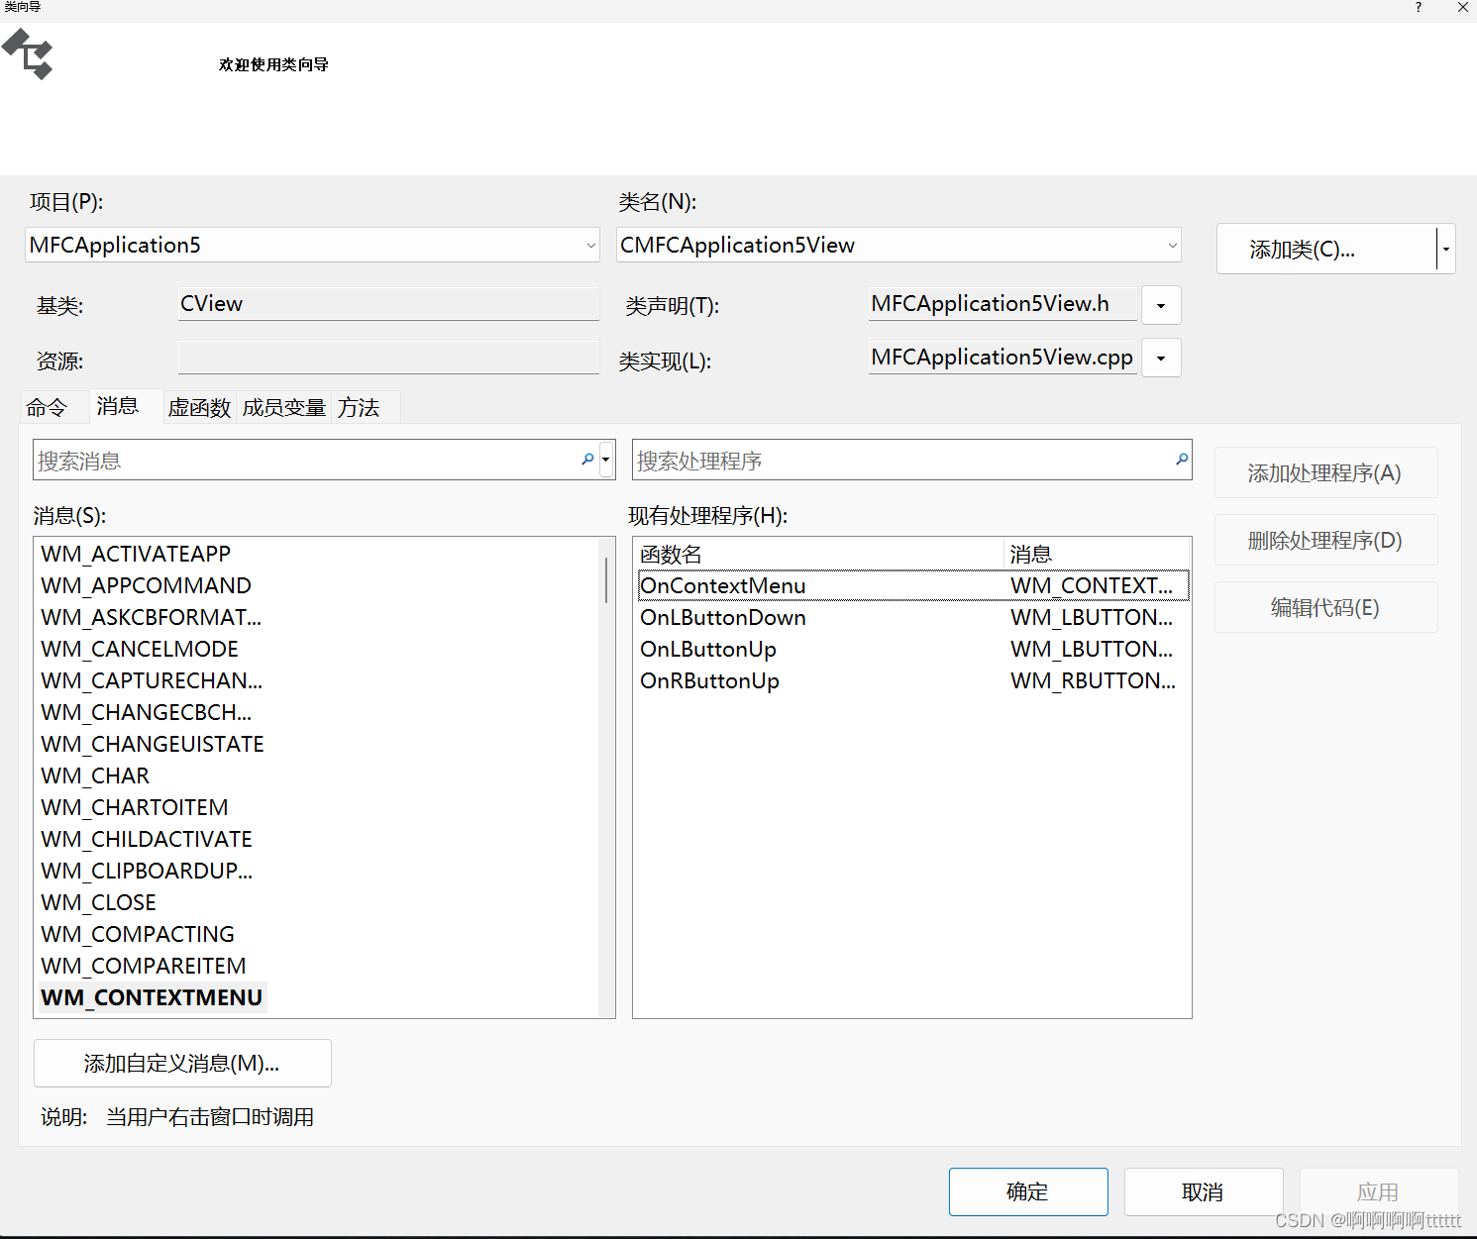Viewport: 1477px width, 1239px height.
Task: Click the 添加类(C)... button
Action: [1326, 249]
